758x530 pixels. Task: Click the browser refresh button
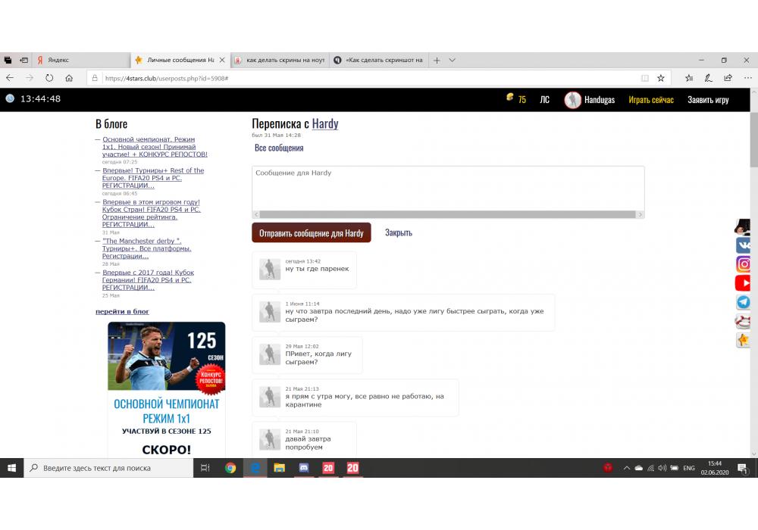coord(49,78)
